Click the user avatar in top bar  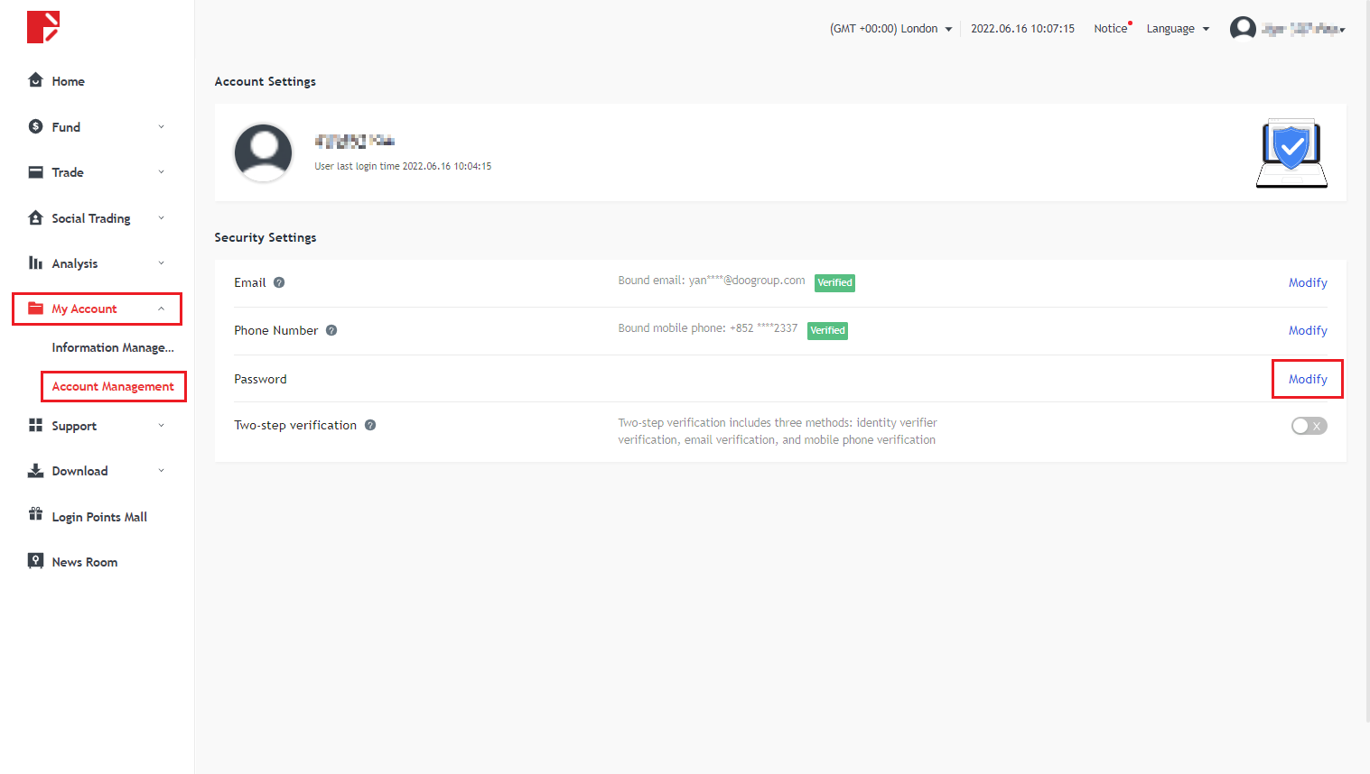pyautogui.click(x=1243, y=29)
